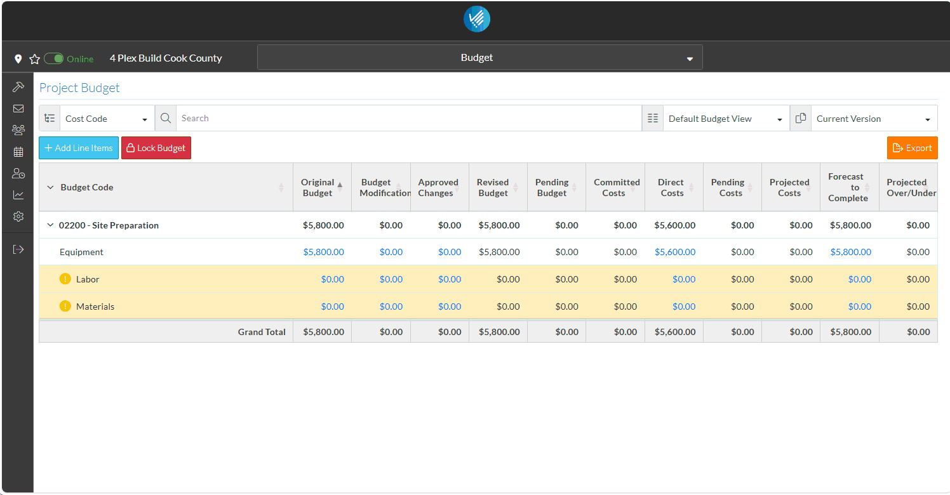Open the Cost Code grouping dropdown
This screenshot has width=950, height=495.
106,119
